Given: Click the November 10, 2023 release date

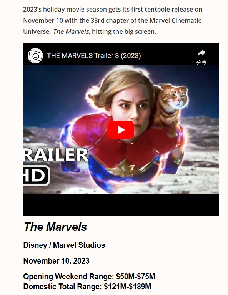Looking at the screenshot, I should [56, 261].
